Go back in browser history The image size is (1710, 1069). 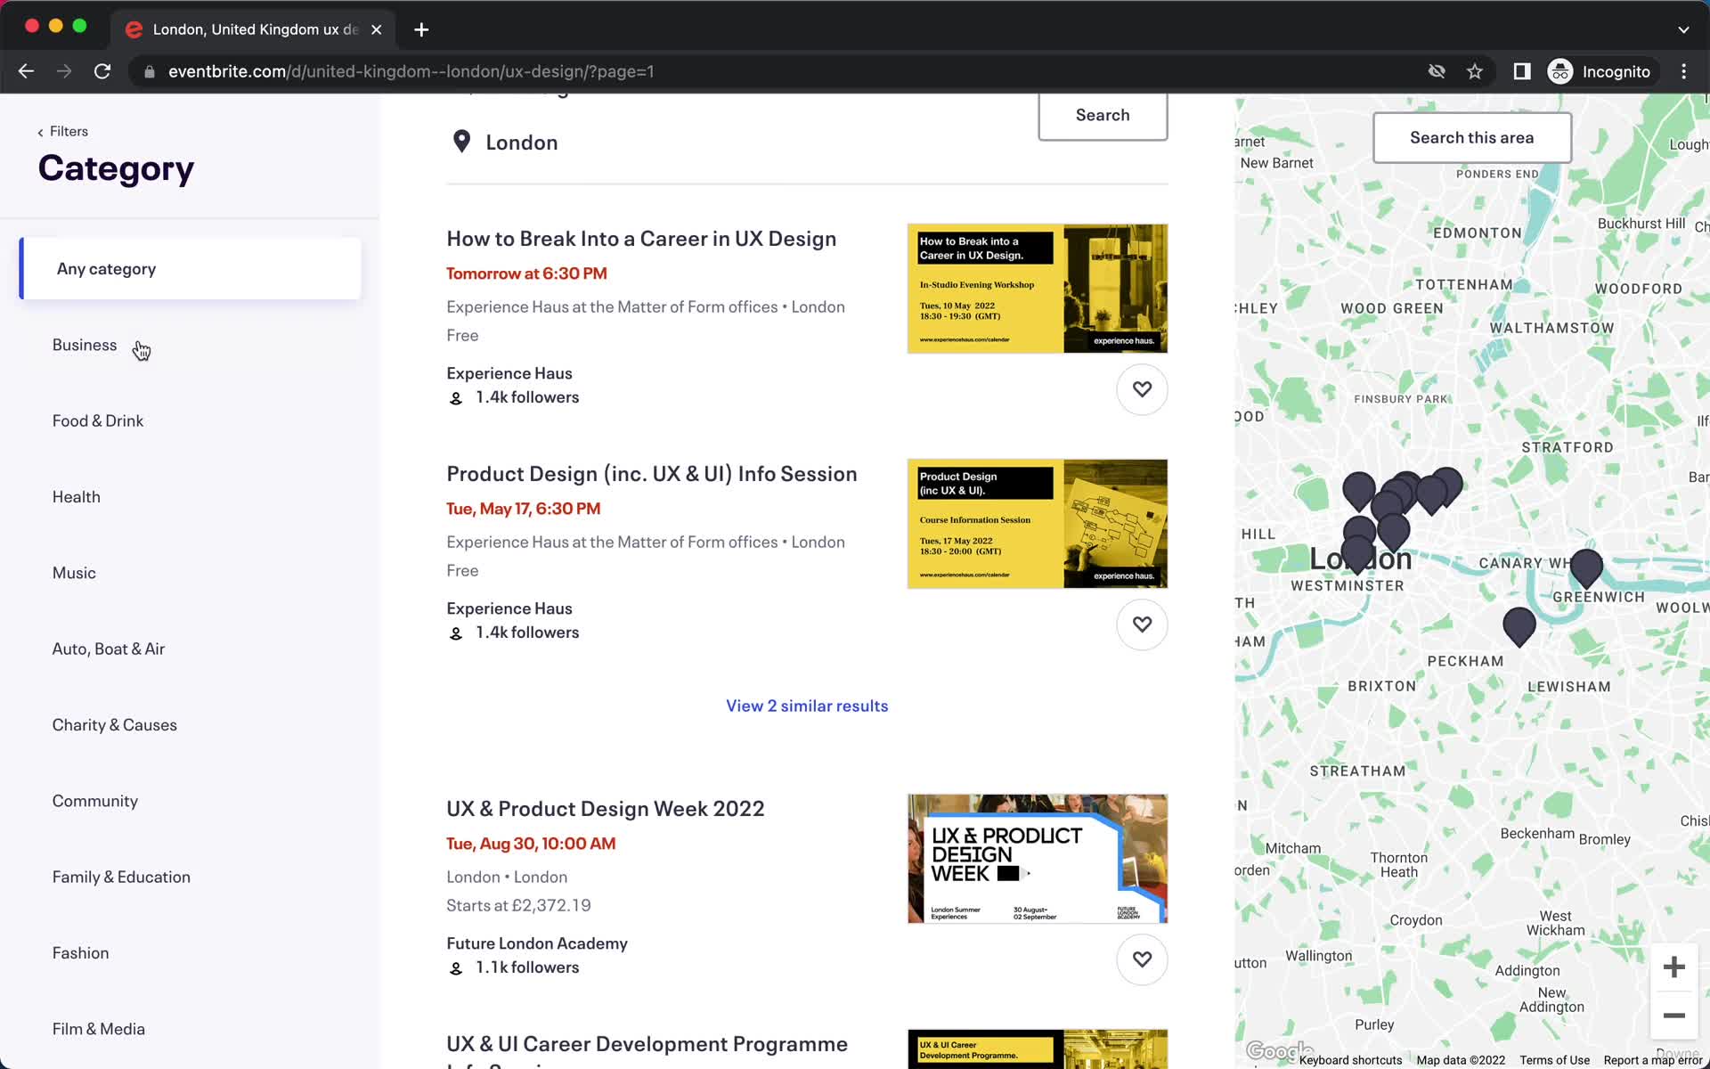click(26, 71)
